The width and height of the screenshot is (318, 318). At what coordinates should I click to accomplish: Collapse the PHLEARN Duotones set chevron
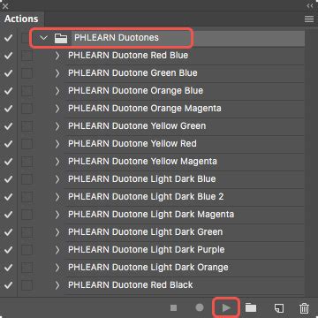[x=43, y=38]
